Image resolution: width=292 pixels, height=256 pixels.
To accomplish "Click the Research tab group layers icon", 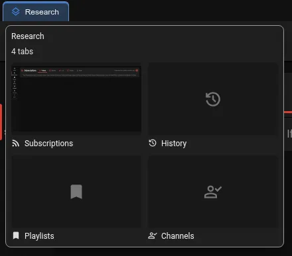I will click(x=16, y=12).
